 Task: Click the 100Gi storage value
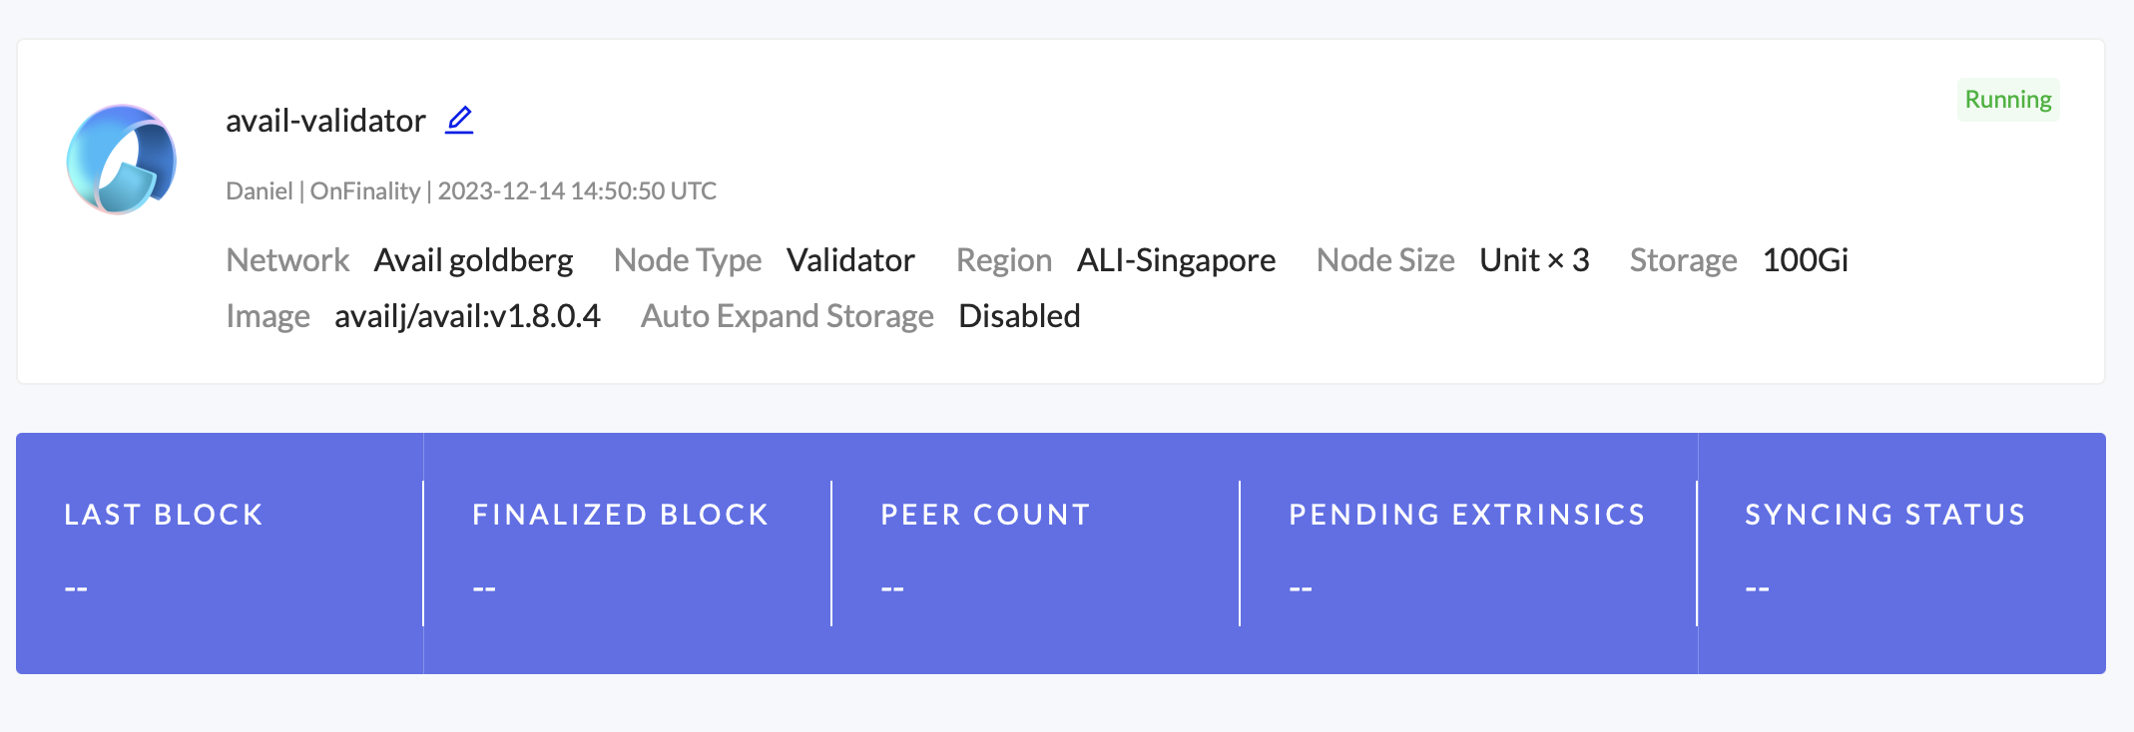coord(1805,260)
